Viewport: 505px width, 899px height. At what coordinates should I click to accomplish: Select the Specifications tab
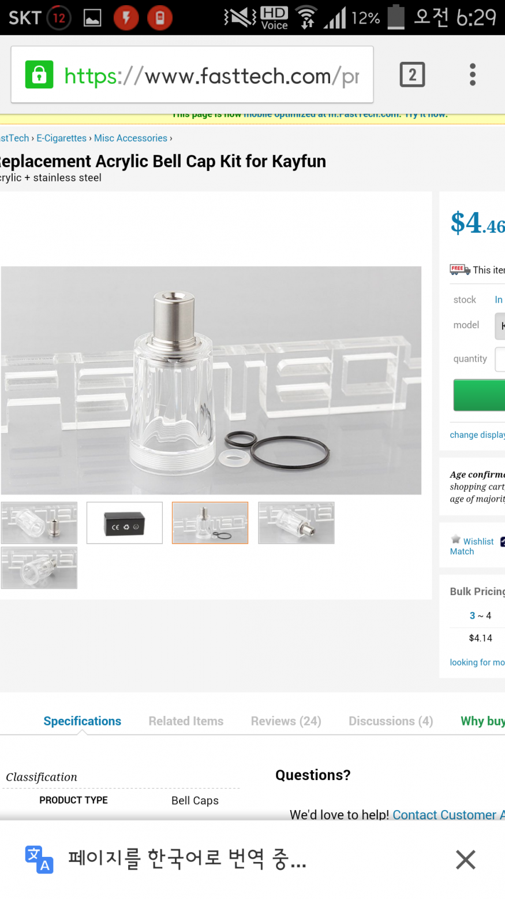click(x=83, y=721)
